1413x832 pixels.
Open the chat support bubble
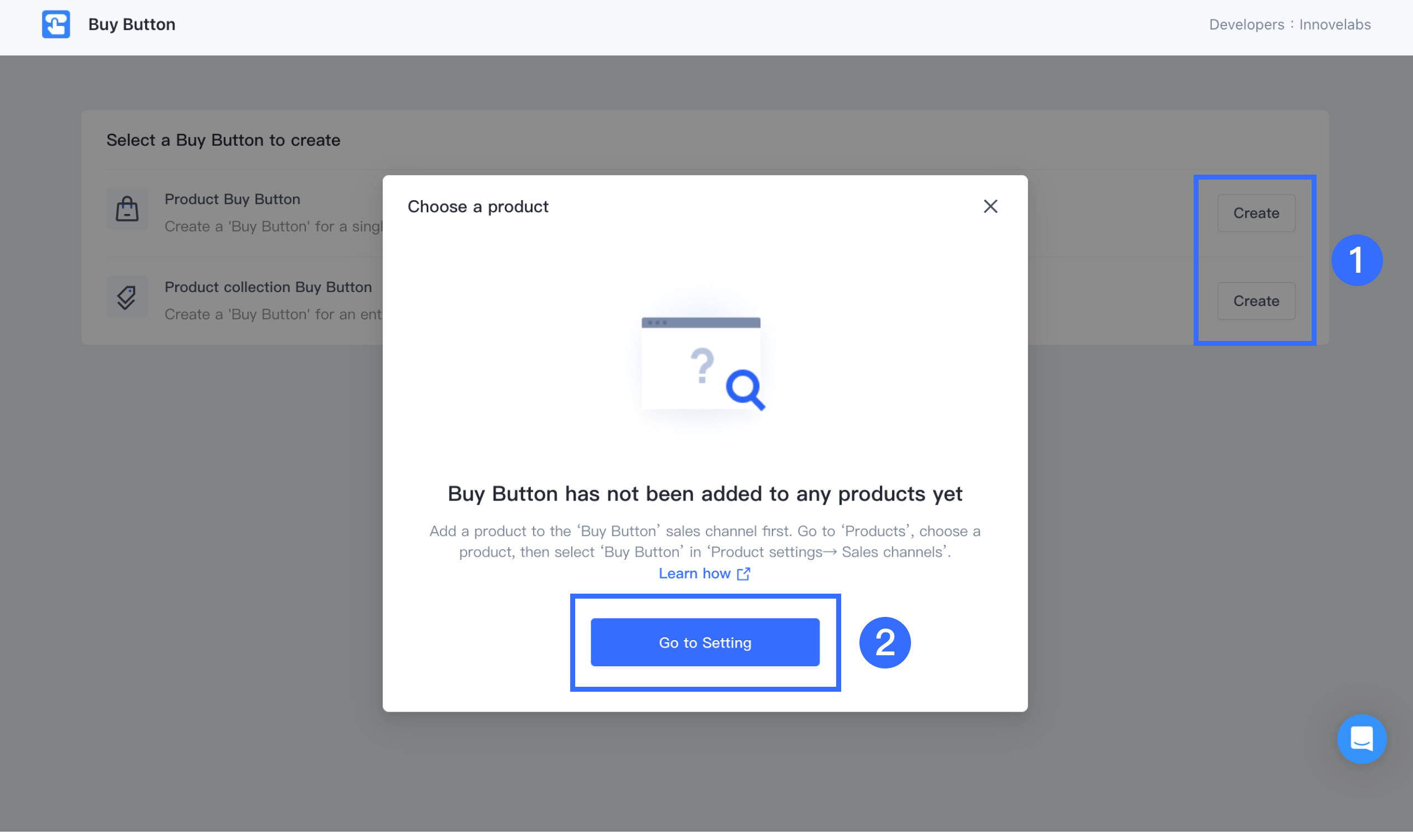1361,739
